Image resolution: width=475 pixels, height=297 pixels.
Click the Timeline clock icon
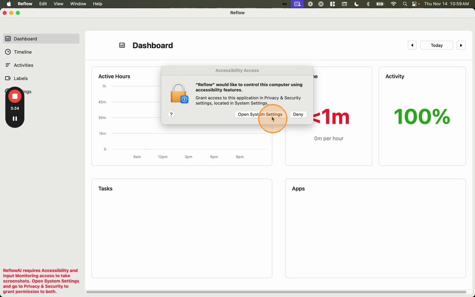pos(8,52)
